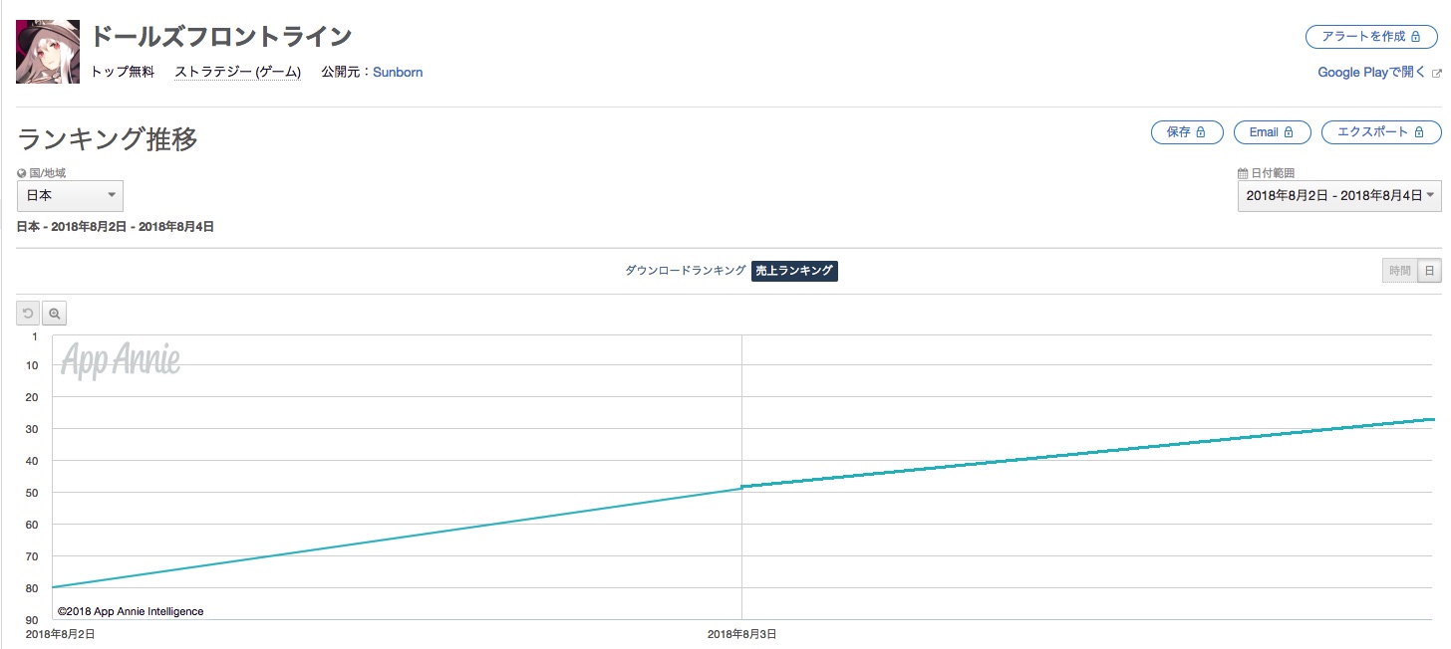Click the 2018年8月2日 axis label
This screenshot has height=649, width=1451.
click(x=60, y=634)
